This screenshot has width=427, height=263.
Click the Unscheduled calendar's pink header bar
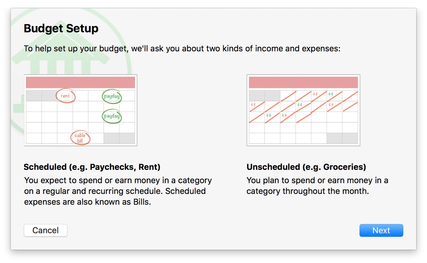(303, 82)
